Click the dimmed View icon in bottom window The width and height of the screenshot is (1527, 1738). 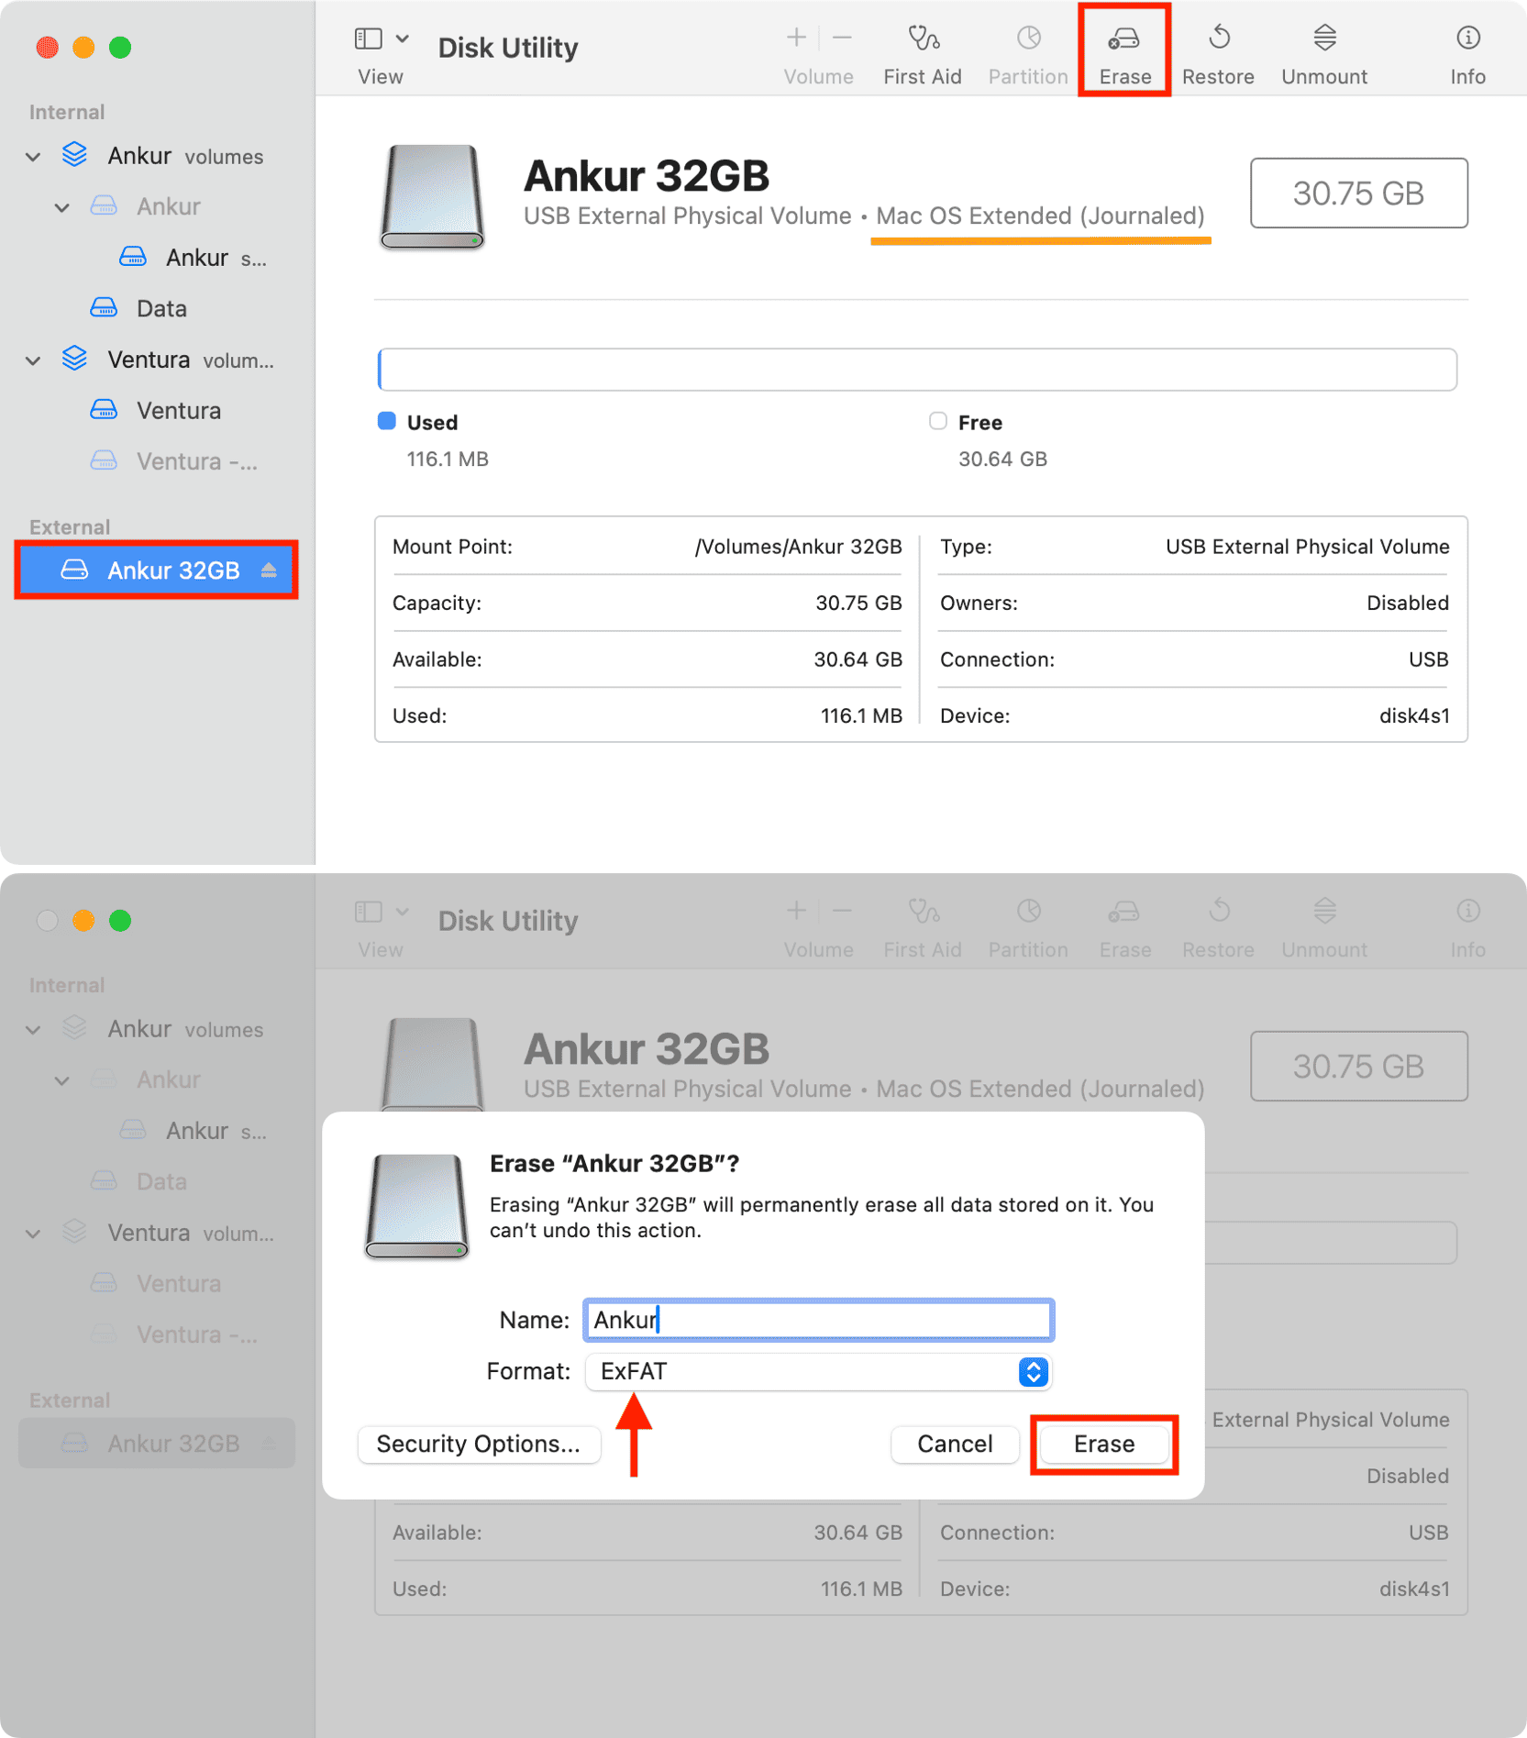tap(368, 912)
